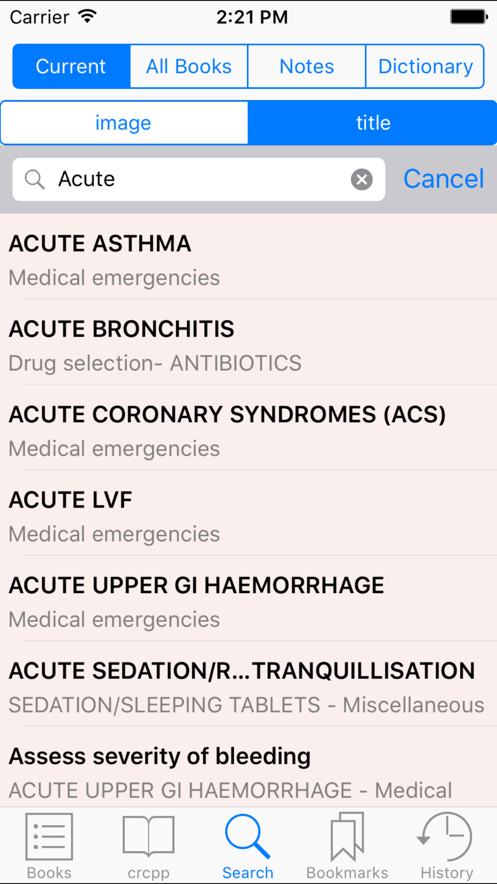This screenshot has width=497, height=884.
Task: Open Assess severity of bleeding result
Action: click(248, 771)
